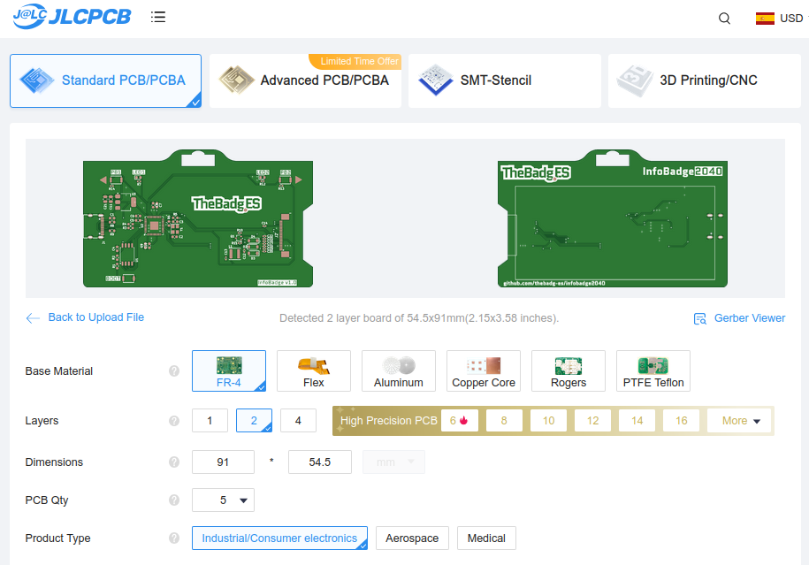809x565 pixels.
Task: Open the hamburger menu next to the logo
Action: [158, 17]
